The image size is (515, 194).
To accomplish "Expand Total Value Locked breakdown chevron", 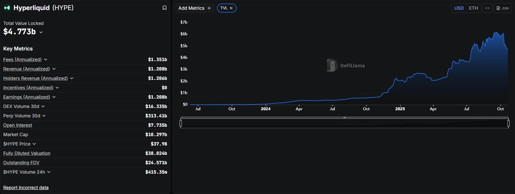I will 41,32.
